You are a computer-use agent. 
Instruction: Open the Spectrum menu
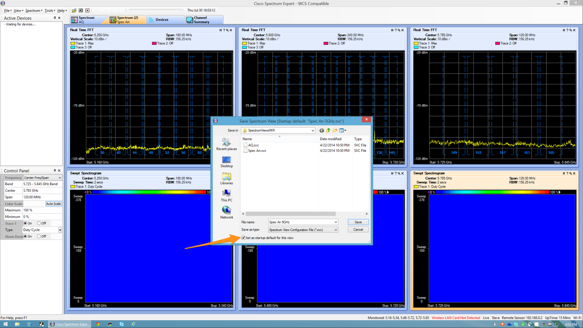33,10
